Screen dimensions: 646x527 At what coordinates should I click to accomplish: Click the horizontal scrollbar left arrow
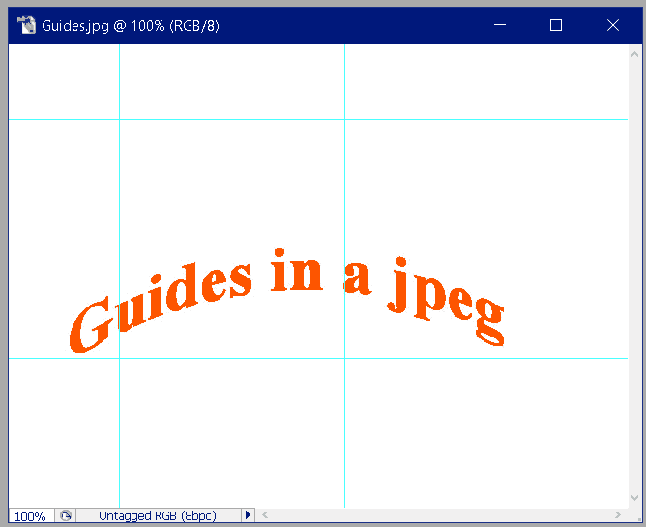tap(265, 514)
